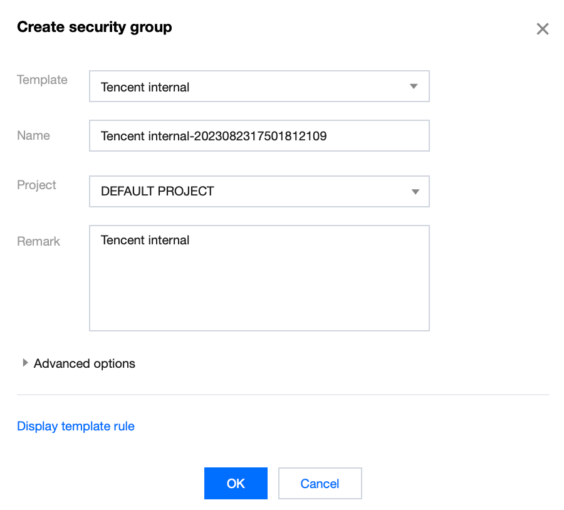564x510 pixels.
Task: Open the Display template rule link
Action: tap(76, 426)
